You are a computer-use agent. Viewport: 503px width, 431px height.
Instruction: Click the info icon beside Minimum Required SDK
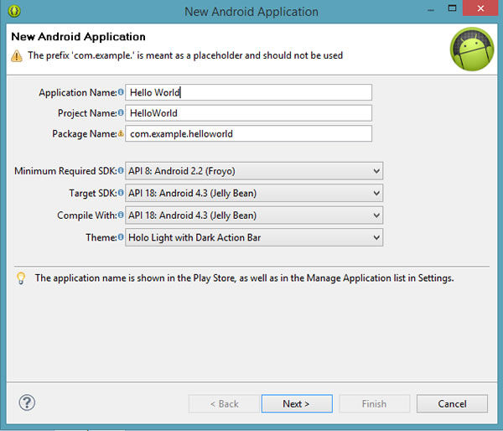121,170
